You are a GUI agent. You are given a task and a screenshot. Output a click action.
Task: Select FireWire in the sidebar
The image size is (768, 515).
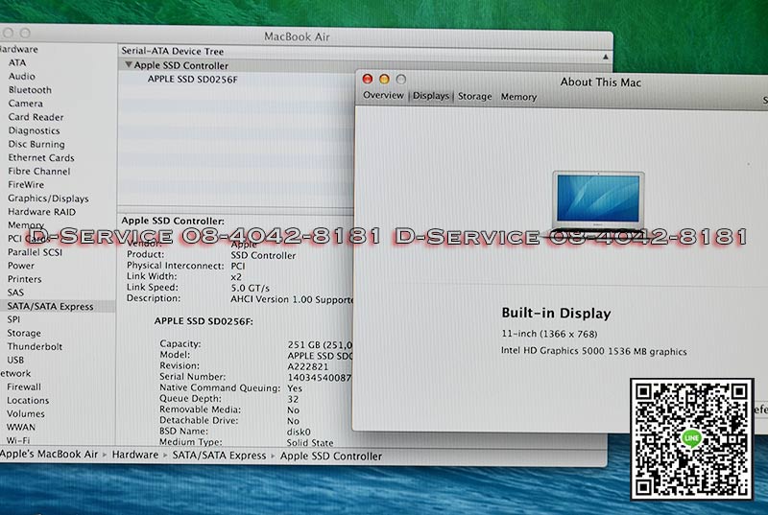point(26,184)
